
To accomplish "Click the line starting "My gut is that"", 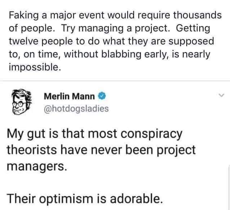I will point(95,135).
